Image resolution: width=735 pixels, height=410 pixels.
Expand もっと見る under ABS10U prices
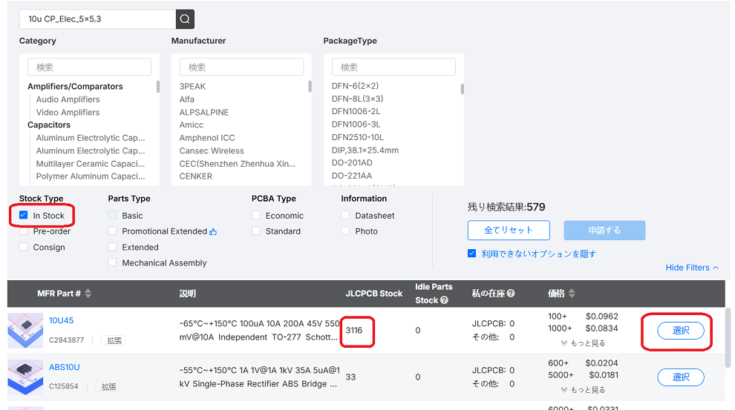point(583,390)
